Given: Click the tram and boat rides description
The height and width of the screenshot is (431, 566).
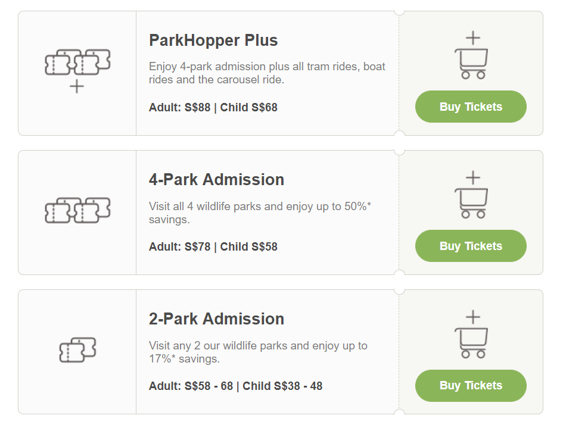Looking at the screenshot, I should point(267,73).
